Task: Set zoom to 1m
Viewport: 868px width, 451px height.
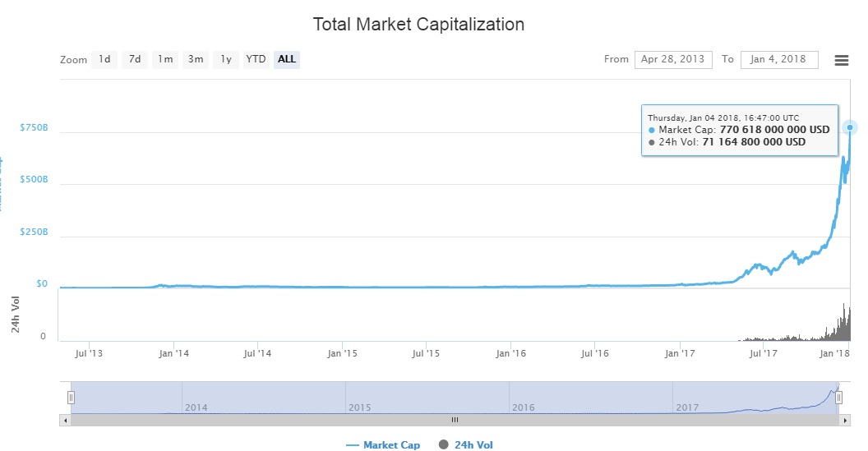Action: click(x=165, y=59)
